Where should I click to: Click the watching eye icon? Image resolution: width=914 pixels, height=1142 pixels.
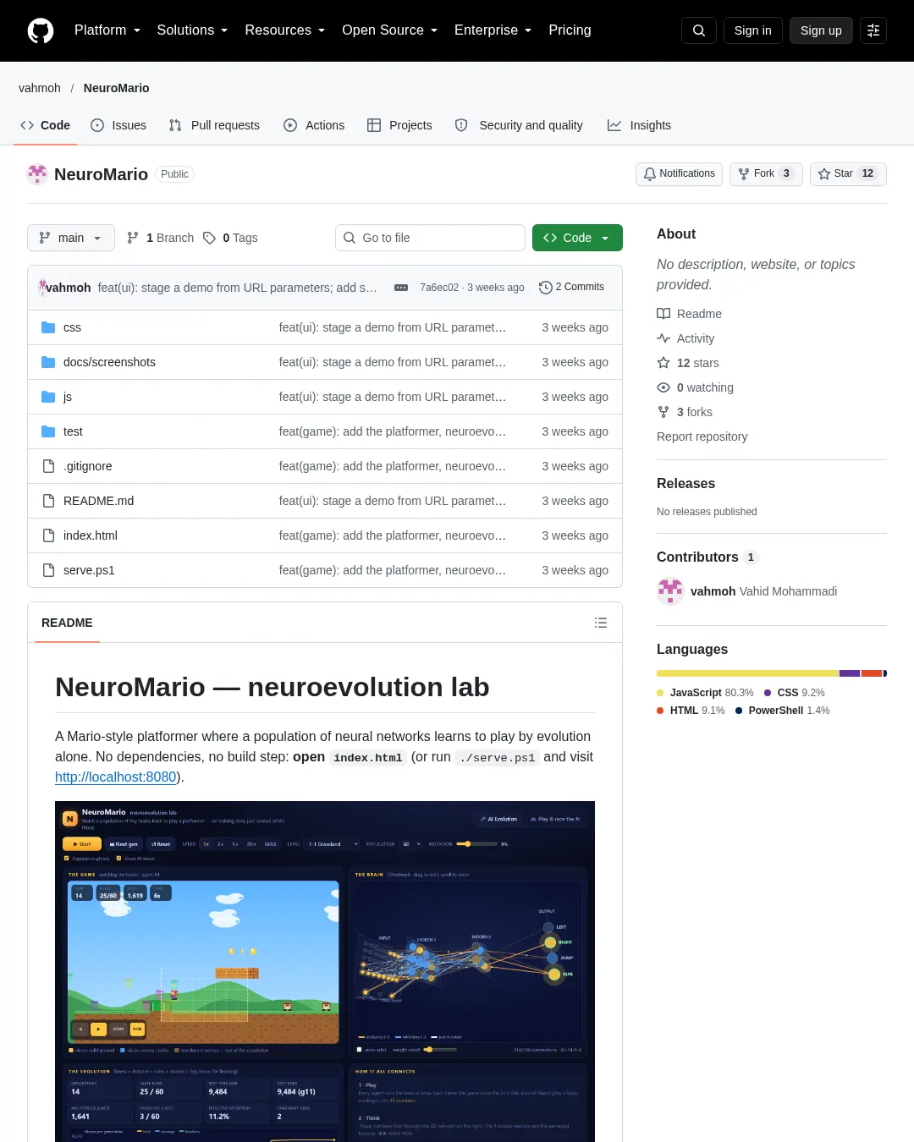tap(663, 387)
